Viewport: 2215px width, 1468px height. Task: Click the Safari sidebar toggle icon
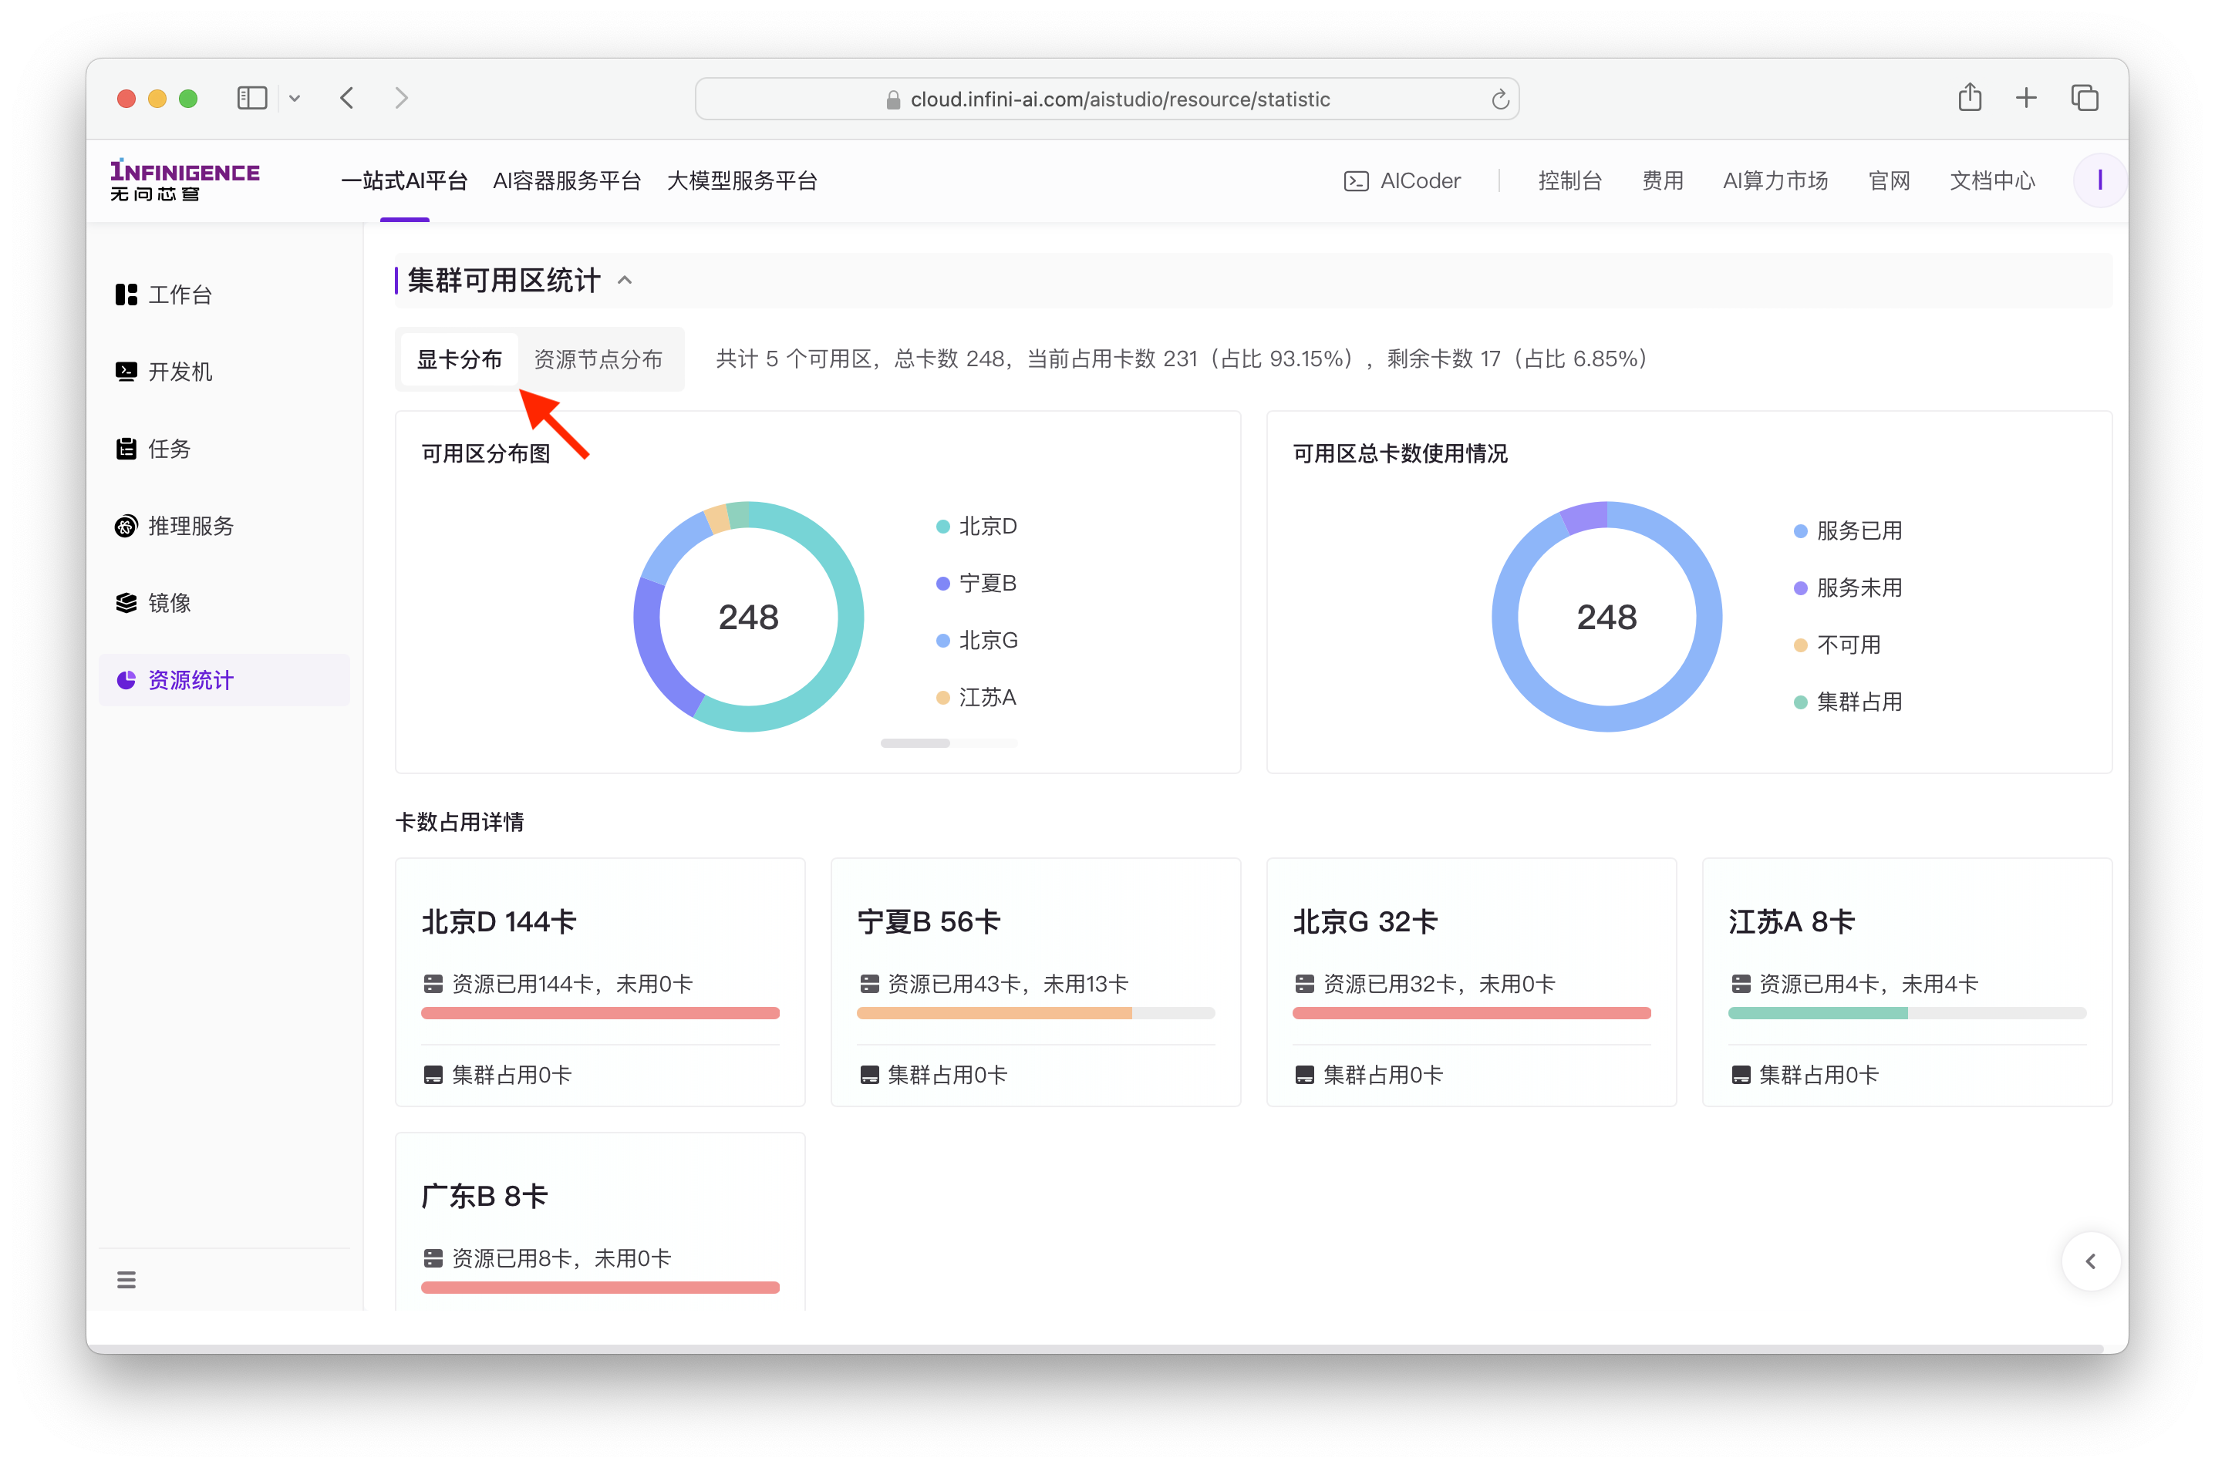(x=252, y=99)
